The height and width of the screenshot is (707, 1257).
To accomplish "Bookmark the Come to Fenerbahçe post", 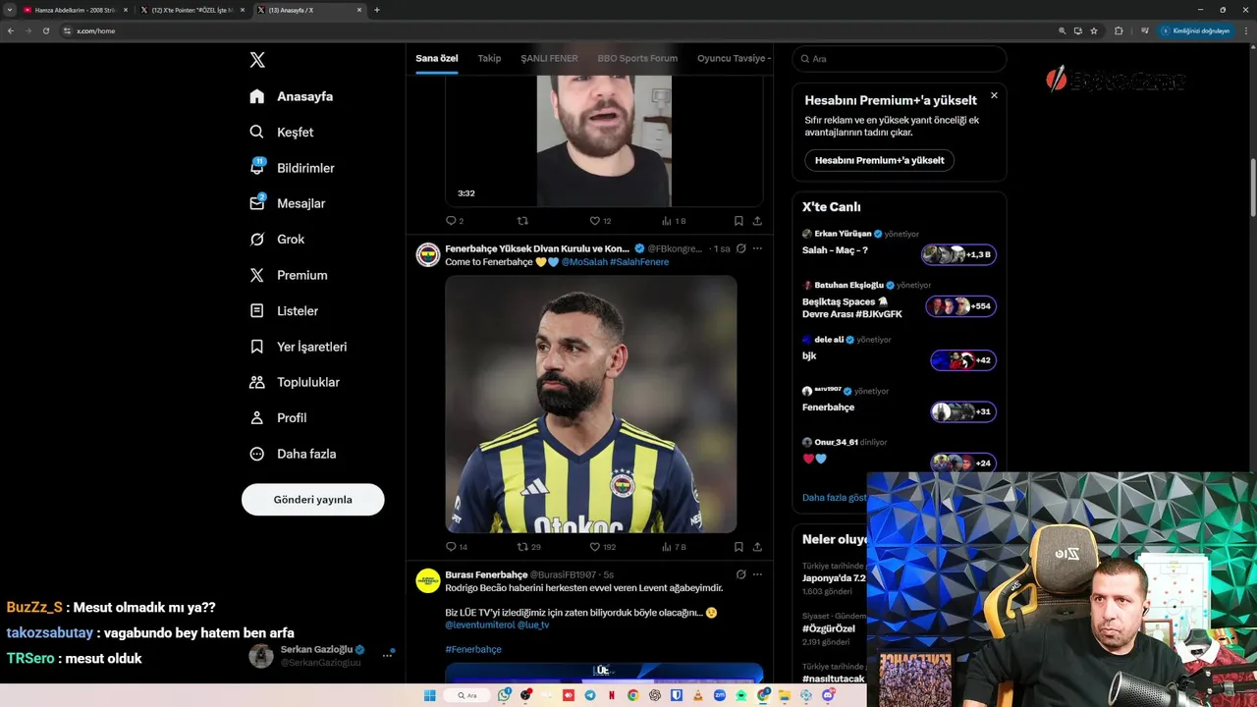I will point(738,547).
